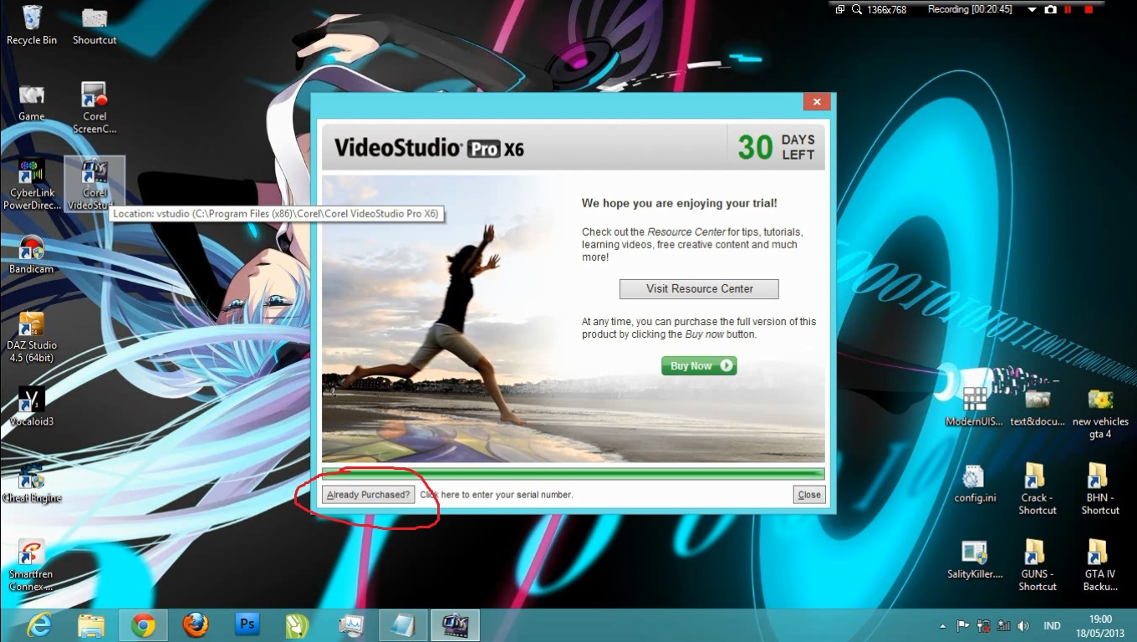Image resolution: width=1137 pixels, height=642 pixels.
Task: Click the recorder magnifier icon
Action: click(857, 9)
